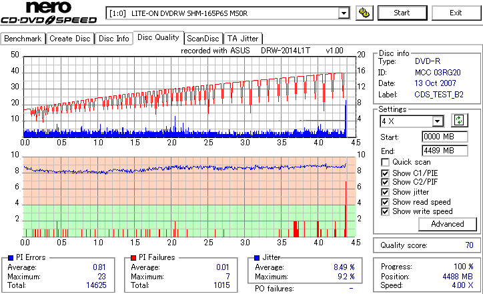Click label value CDS_TEST_B2
The width and height of the screenshot is (483, 294).
coord(439,95)
